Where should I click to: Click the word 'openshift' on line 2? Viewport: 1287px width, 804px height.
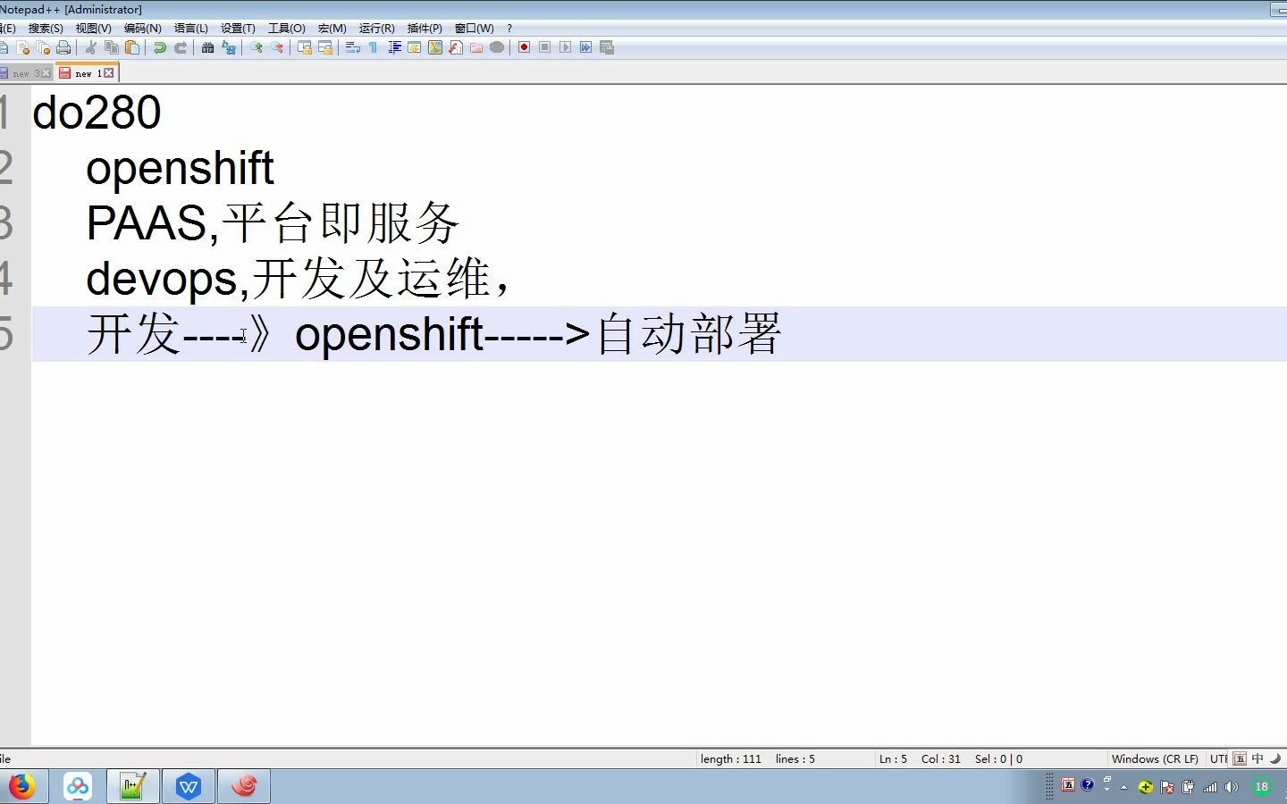(180, 168)
